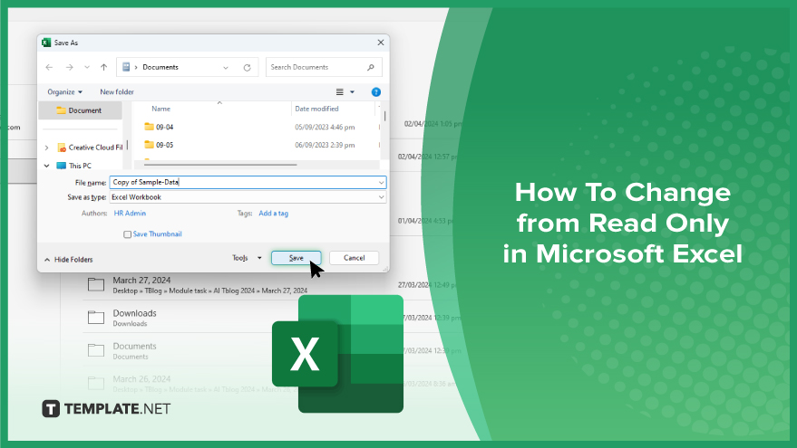Open the 09-04 folder
The image size is (797, 448).
pos(159,127)
